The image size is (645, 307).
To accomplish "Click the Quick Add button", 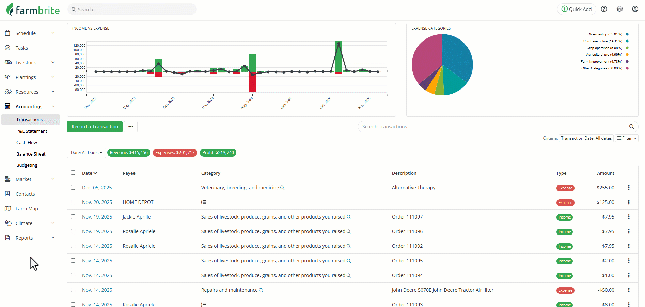I will tap(577, 9).
